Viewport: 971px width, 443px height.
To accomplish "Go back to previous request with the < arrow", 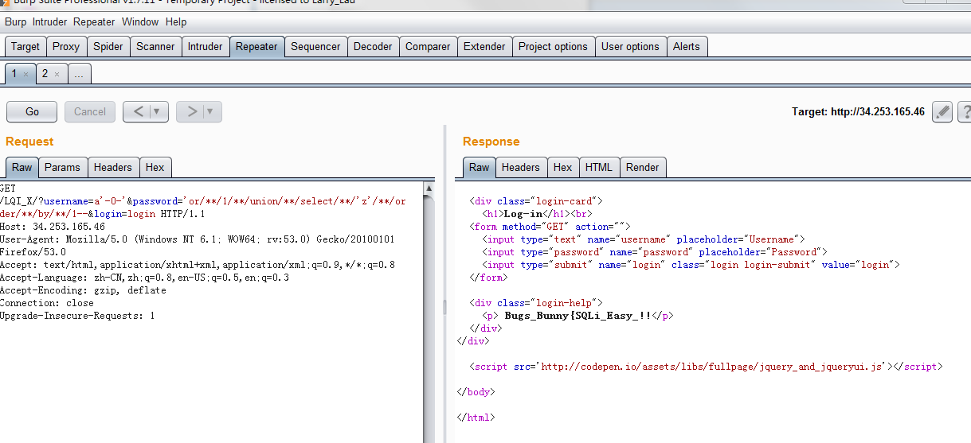I will pyautogui.click(x=137, y=111).
